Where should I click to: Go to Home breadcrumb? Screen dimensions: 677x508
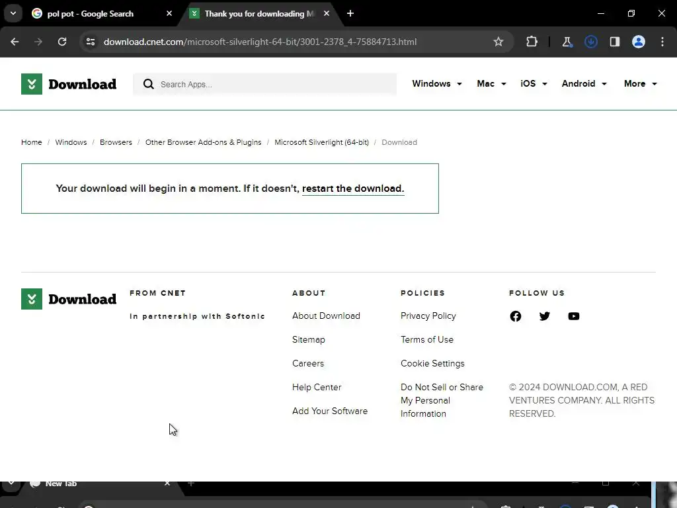pos(32,142)
